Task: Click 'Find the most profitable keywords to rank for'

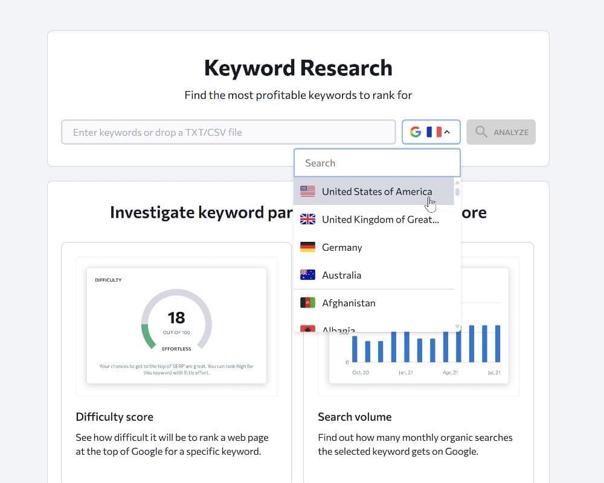Action: (x=298, y=95)
